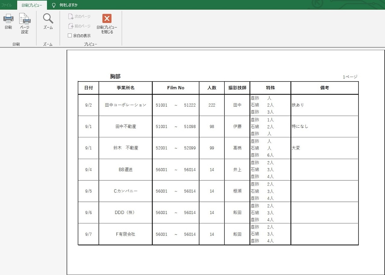The width and height of the screenshot is (385, 275).
Task: Click the 52099 film number
Action: 190,148
